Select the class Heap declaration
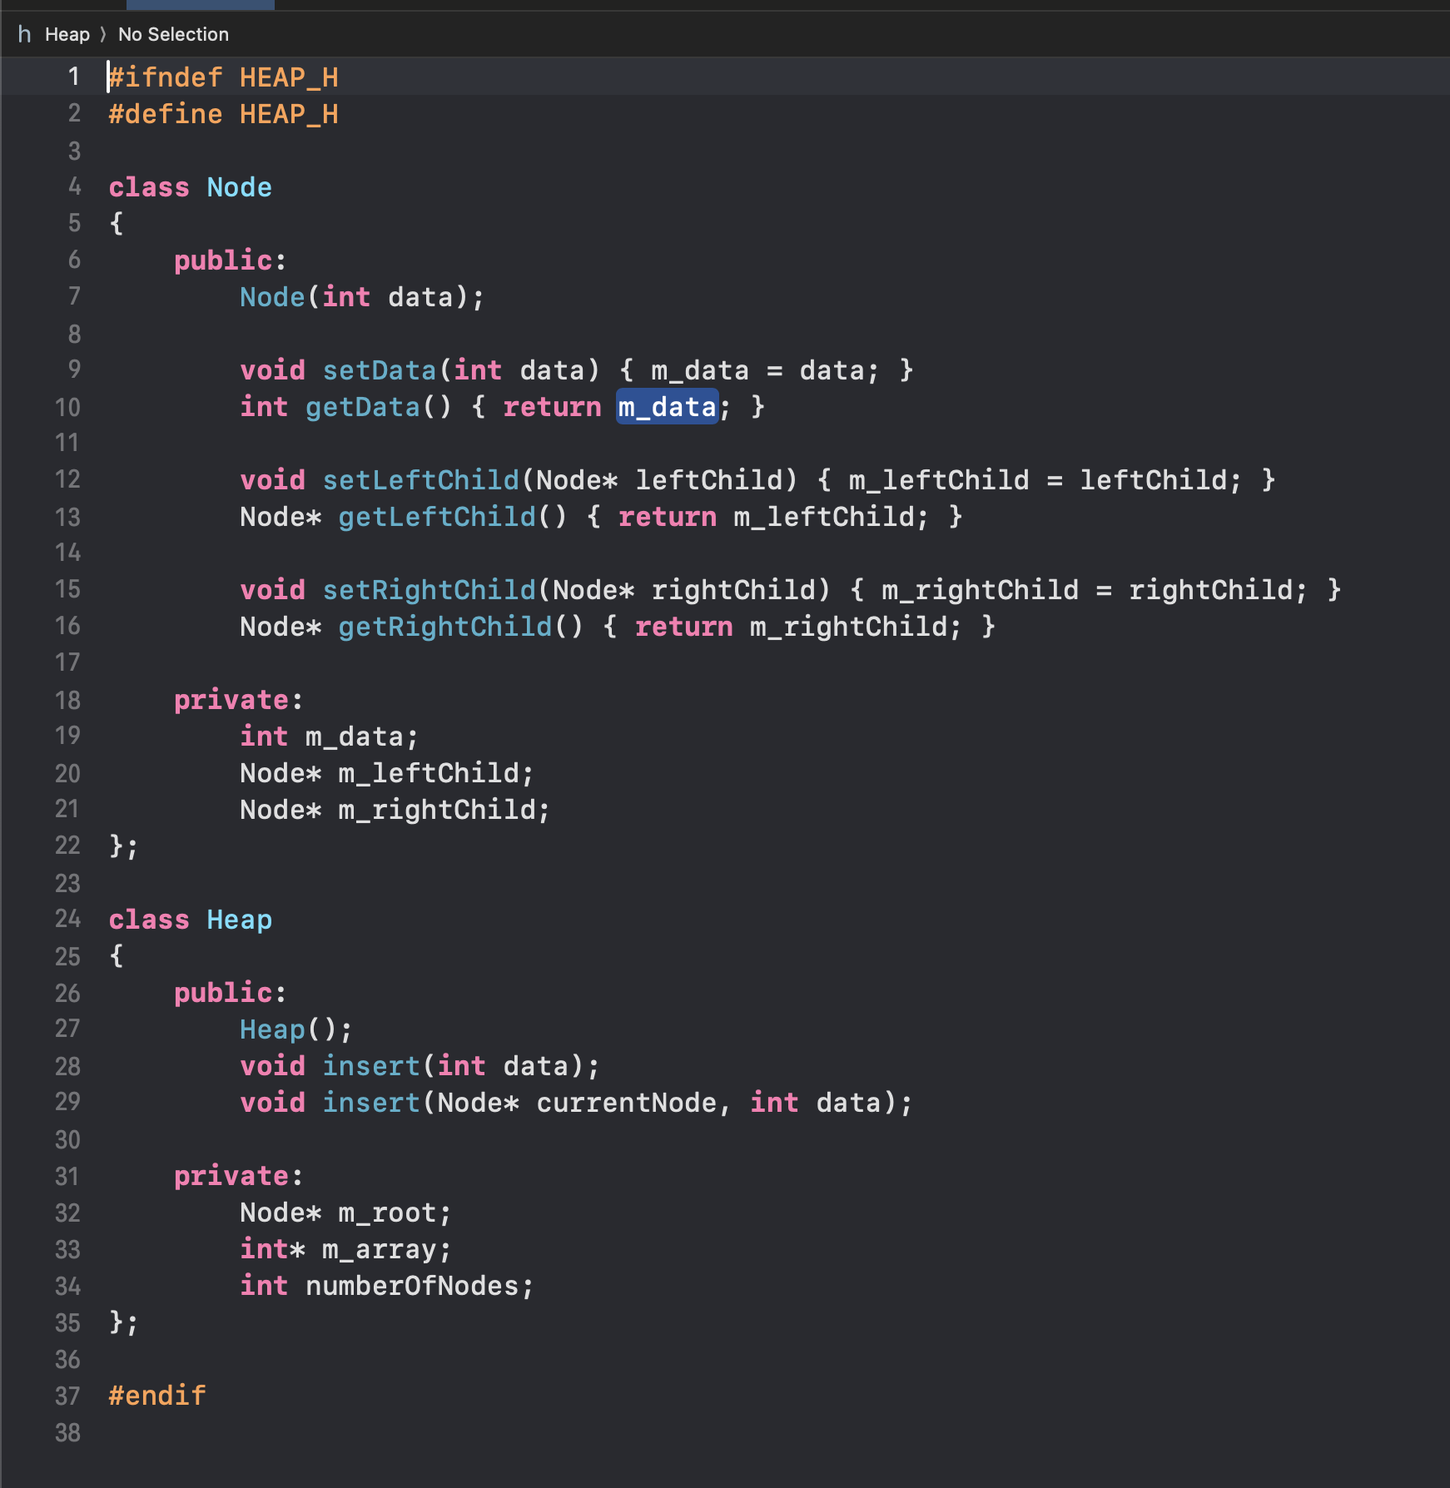 (x=190, y=919)
